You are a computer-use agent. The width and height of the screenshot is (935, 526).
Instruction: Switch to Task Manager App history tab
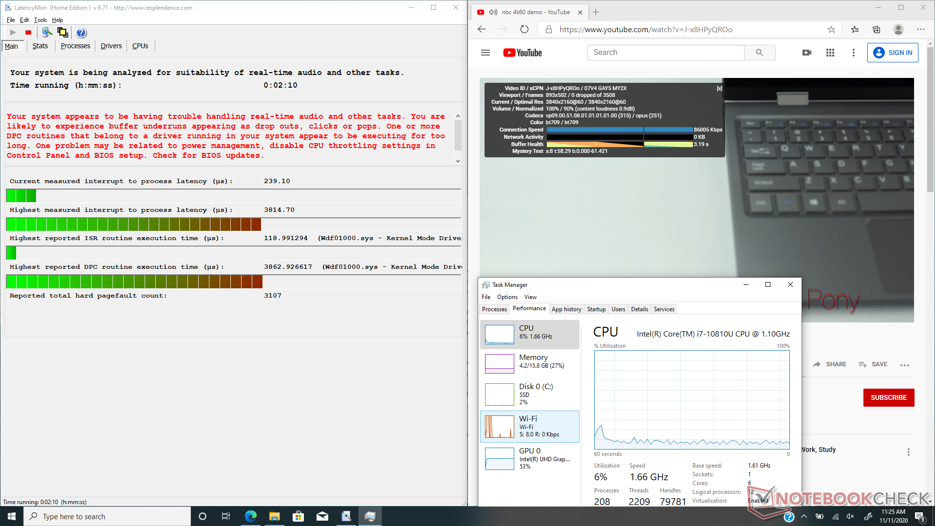coord(566,309)
